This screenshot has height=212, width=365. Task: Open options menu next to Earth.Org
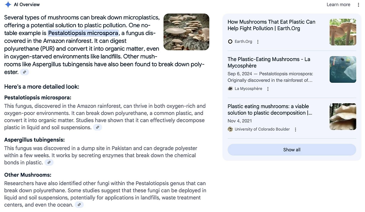[258, 42]
